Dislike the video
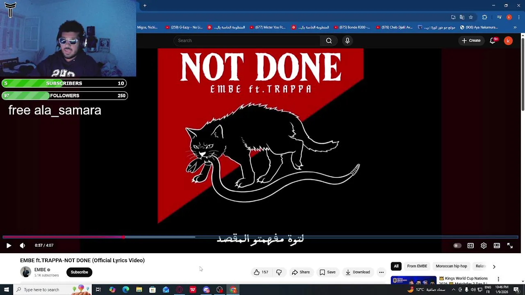Screen dimensions: 525x295 pyautogui.click(x=279, y=272)
